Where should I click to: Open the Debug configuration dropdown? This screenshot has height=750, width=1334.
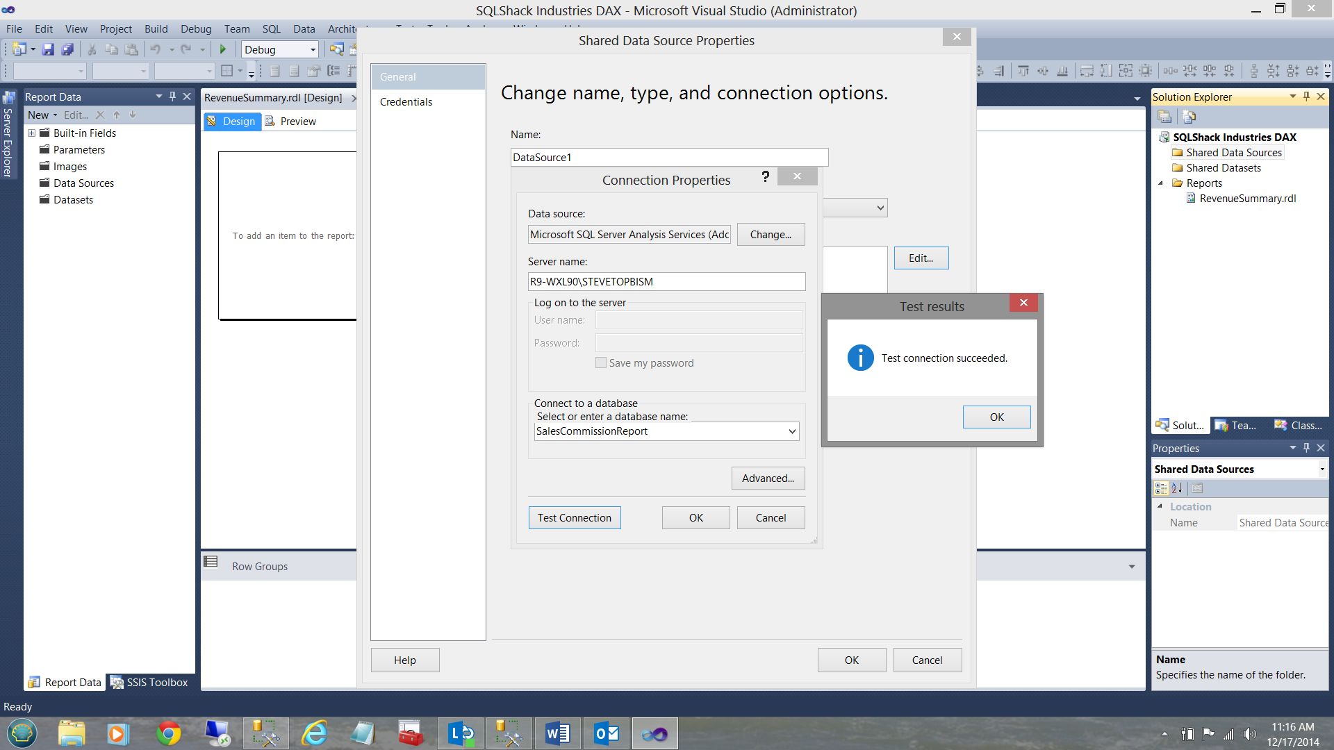pos(313,49)
